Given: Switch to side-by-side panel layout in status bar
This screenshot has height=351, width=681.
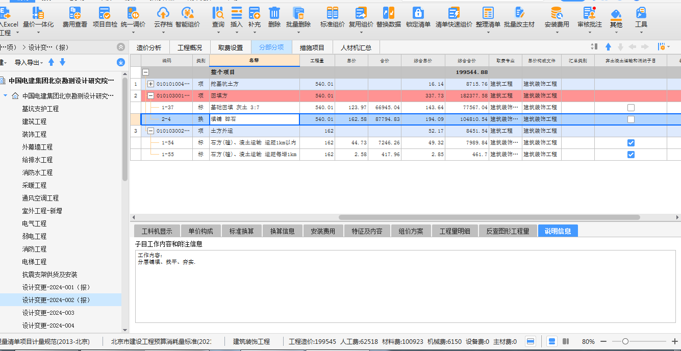Looking at the screenshot, I should click(566, 341).
